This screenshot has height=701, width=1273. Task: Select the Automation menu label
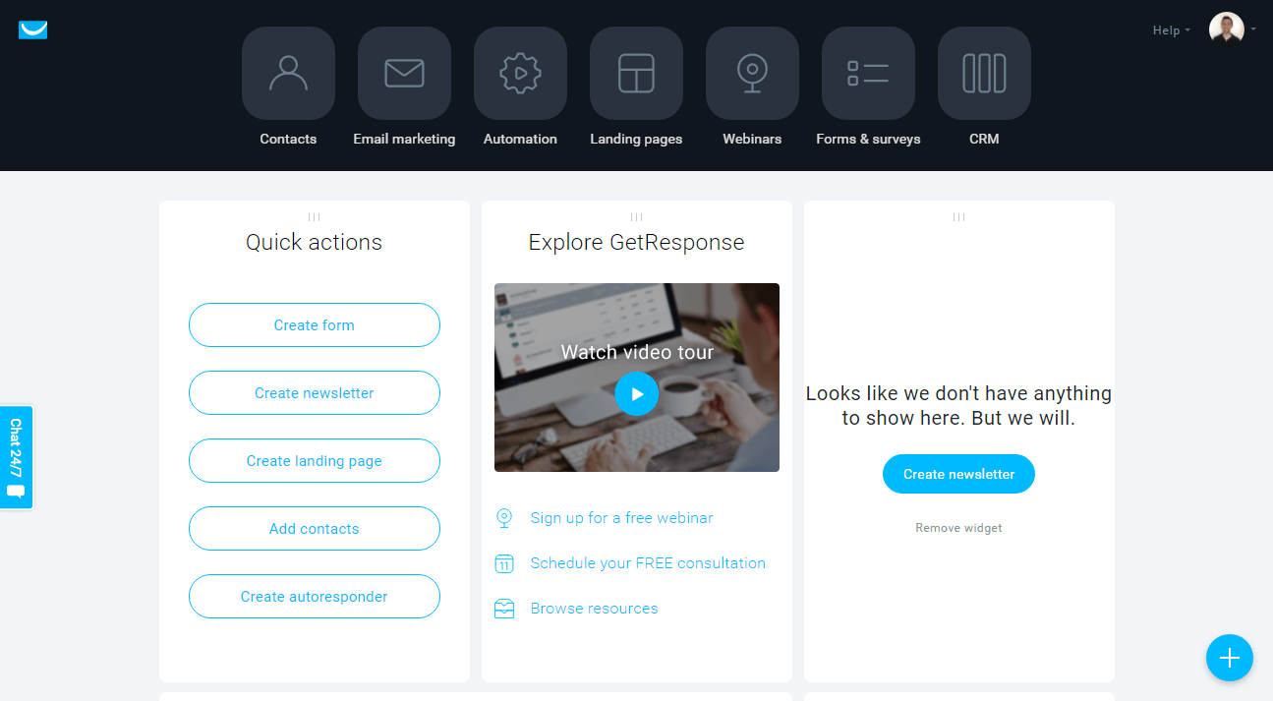pos(520,139)
